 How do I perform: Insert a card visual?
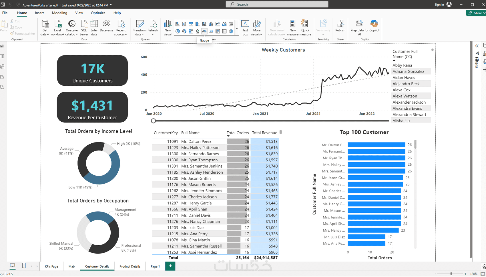click(x=211, y=31)
